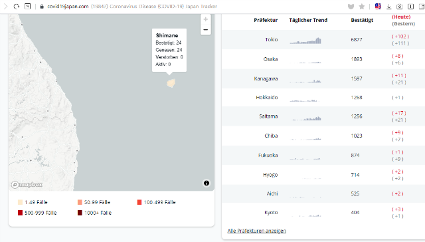Click the Kanagawa daily trend sparkline
Screen dimensions: 425x242
point(305,80)
